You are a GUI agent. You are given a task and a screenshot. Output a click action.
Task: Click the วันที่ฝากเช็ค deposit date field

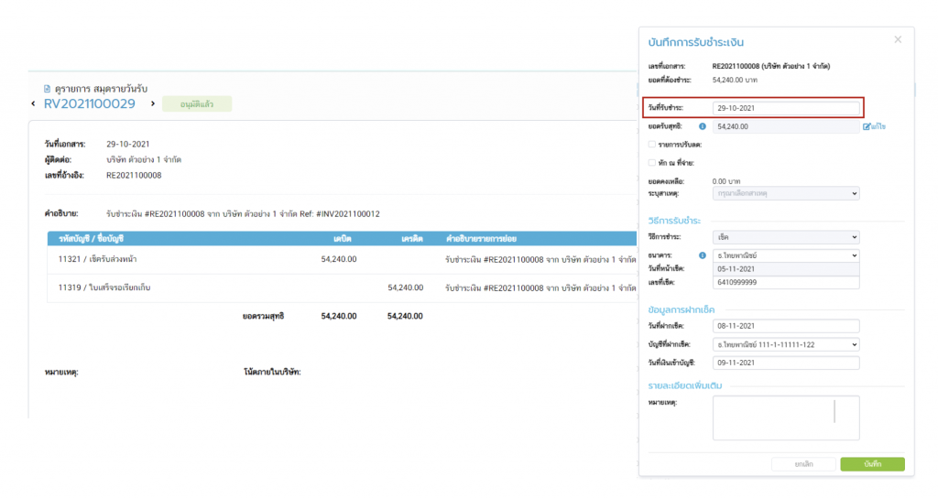point(786,326)
